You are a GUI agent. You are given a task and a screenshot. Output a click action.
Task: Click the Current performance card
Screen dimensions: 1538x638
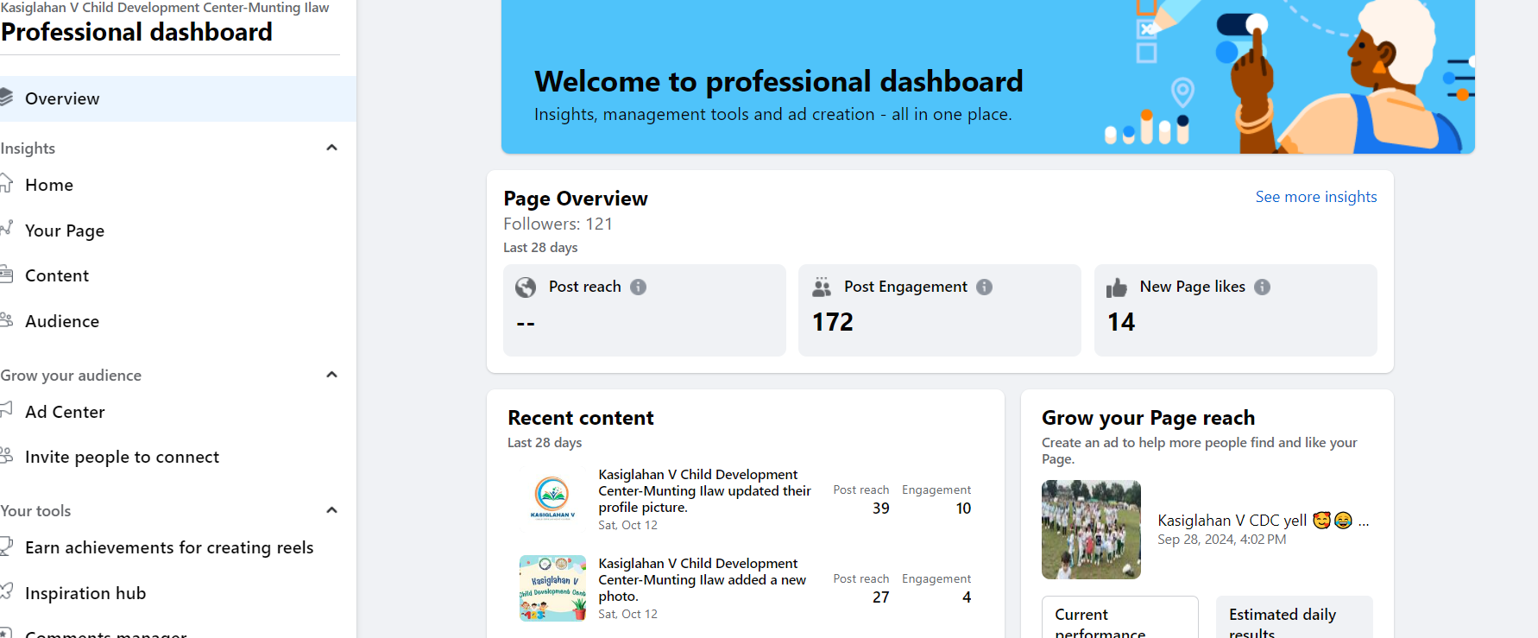point(1119,617)
